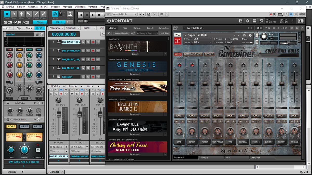Toggle BOOST on the LEFT mixer channel

point(179,116)
